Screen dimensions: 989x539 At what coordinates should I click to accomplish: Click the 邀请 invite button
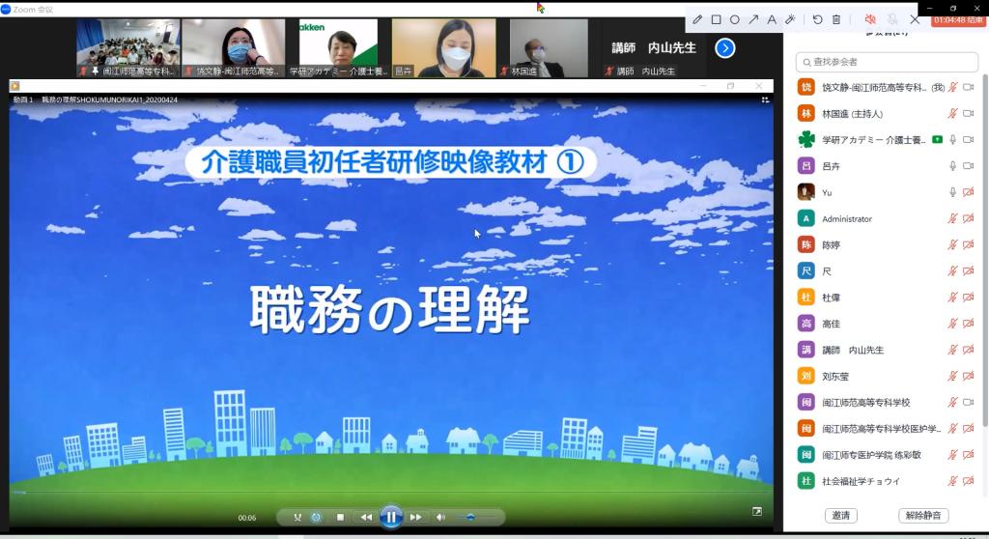(x=840, y=515)
